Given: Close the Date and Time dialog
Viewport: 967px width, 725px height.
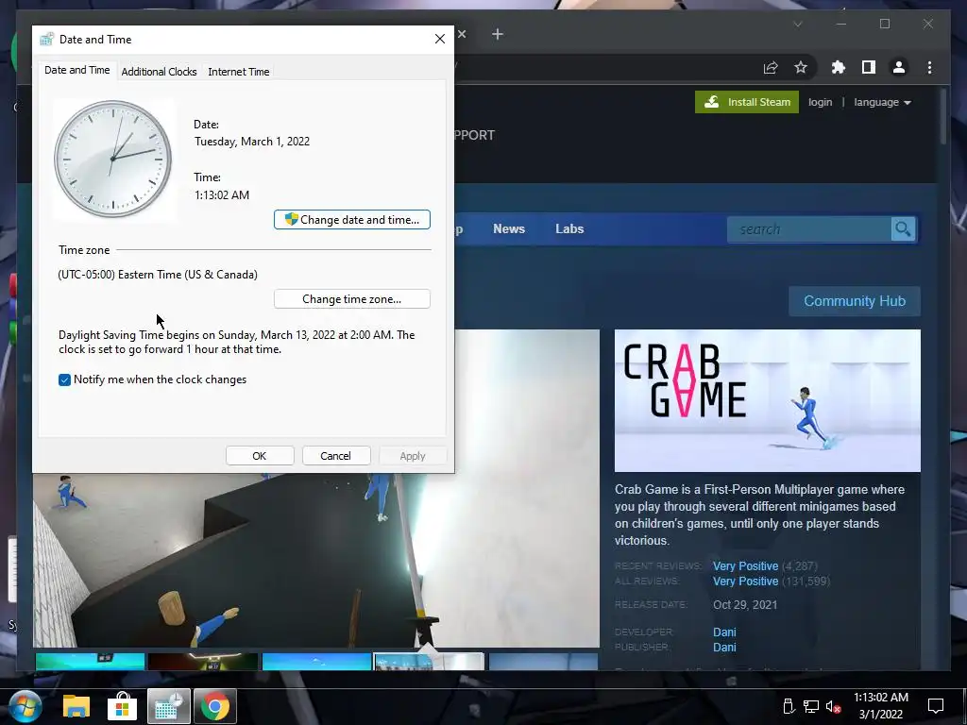Looking at the screenshot, I should (440, 39).
